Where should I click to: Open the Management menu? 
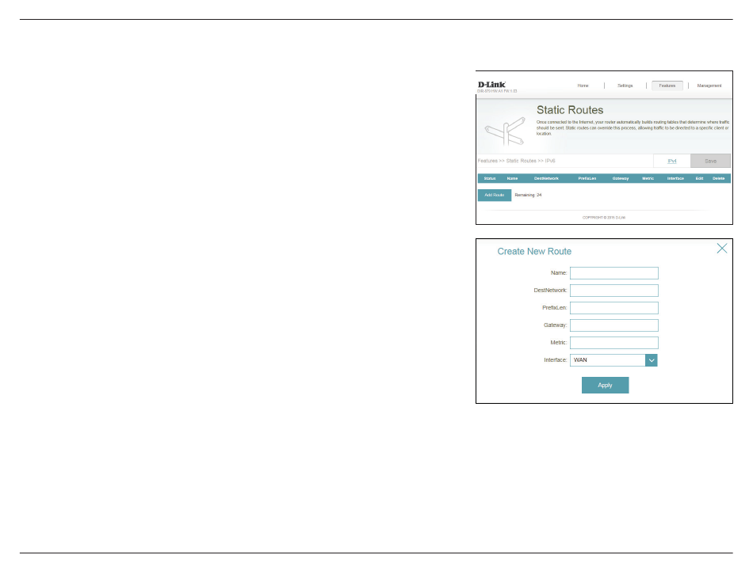tap(709, 86)
